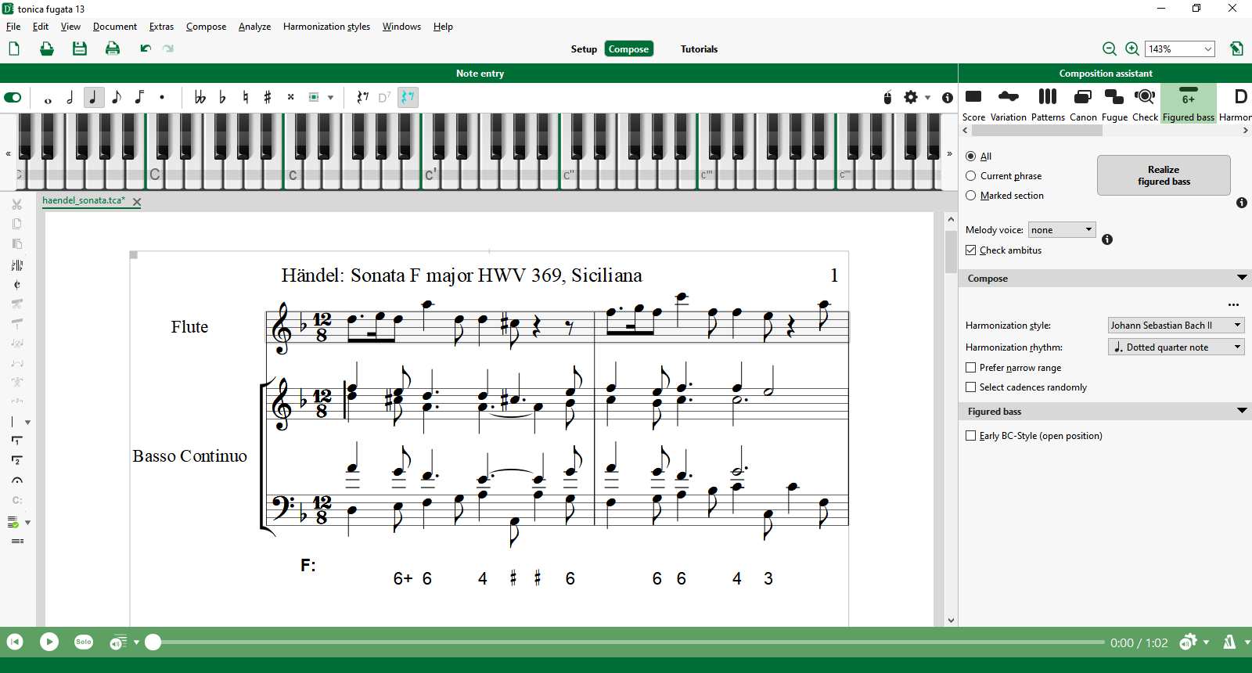
Task: Click the playback position slider handle
Action: point(153,642)
